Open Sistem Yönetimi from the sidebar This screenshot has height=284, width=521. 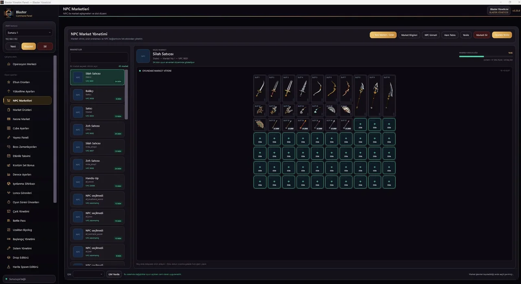point(27,248)
